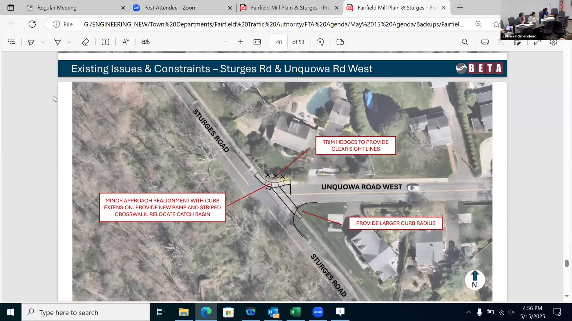Open the Add text tool

coord(105,42)
